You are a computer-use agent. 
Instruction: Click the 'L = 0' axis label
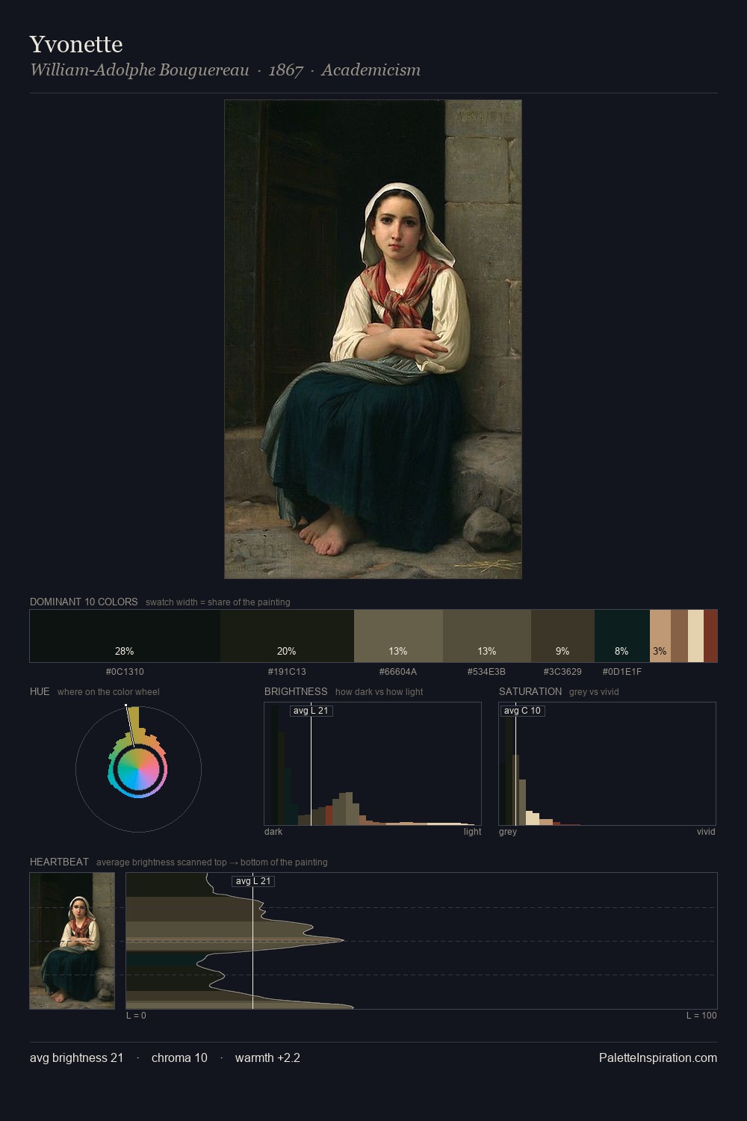[x=136, y=1016]
